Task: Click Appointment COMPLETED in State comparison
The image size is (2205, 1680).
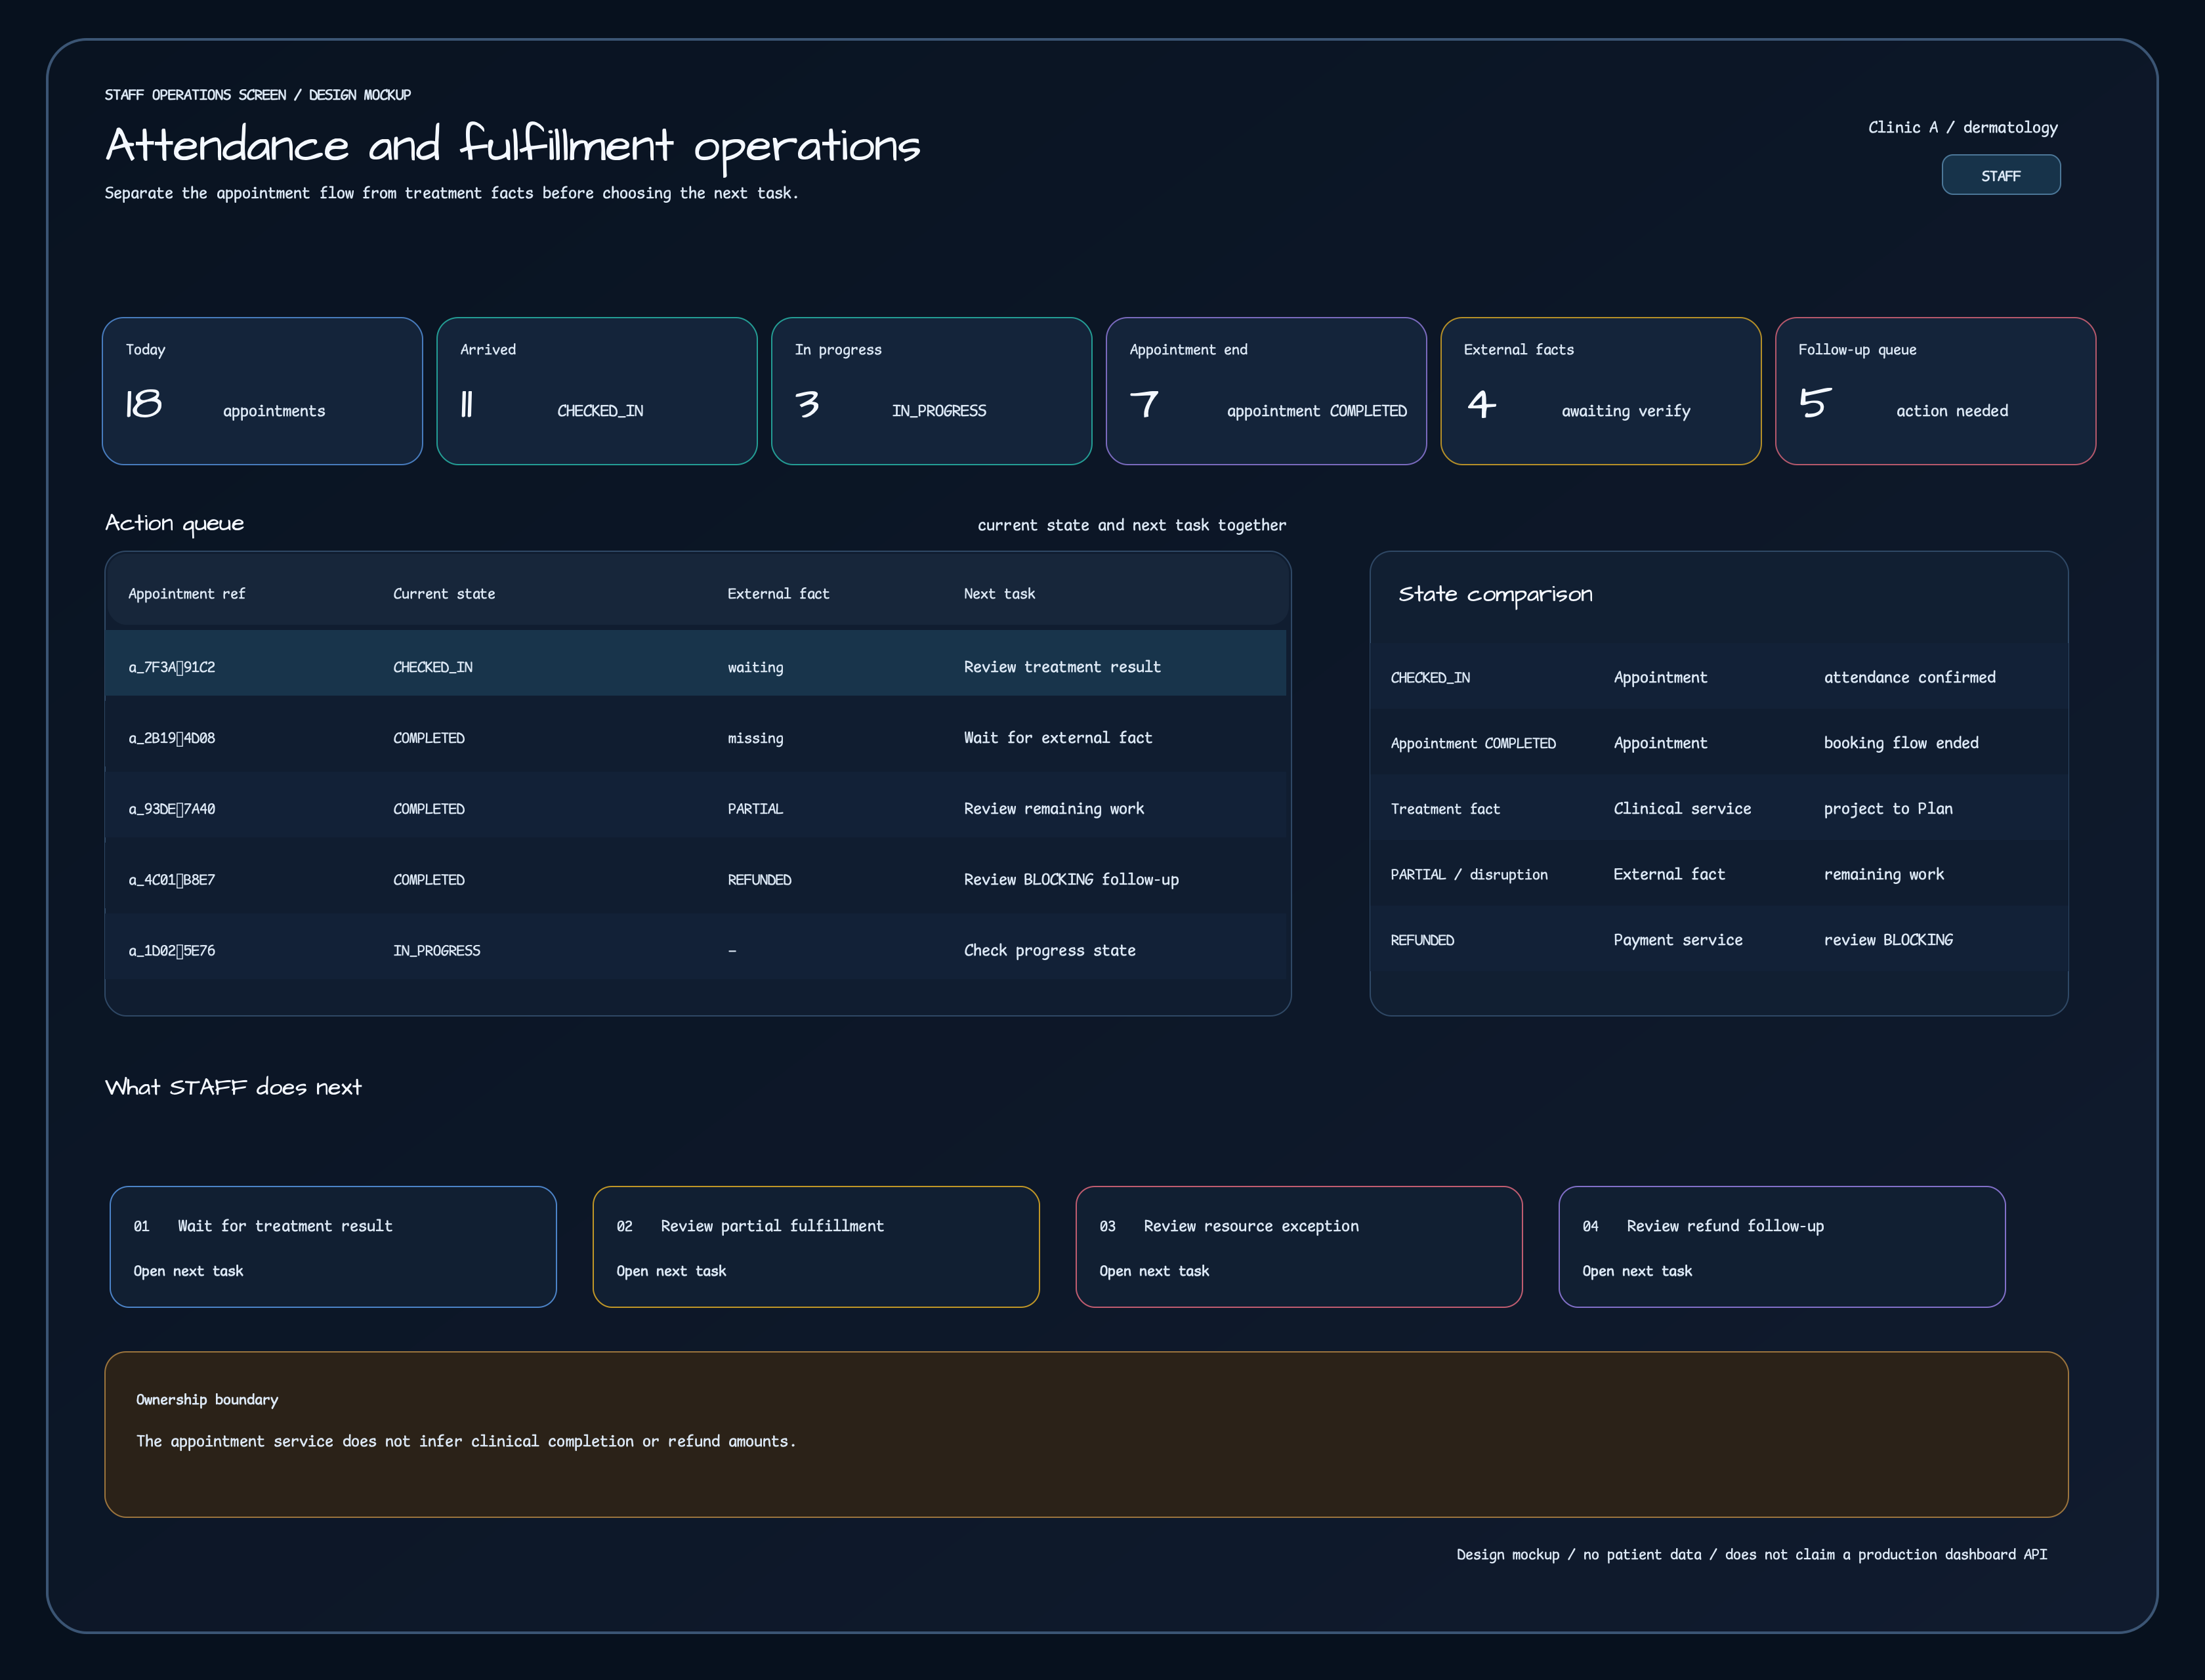Action: 1473,743
